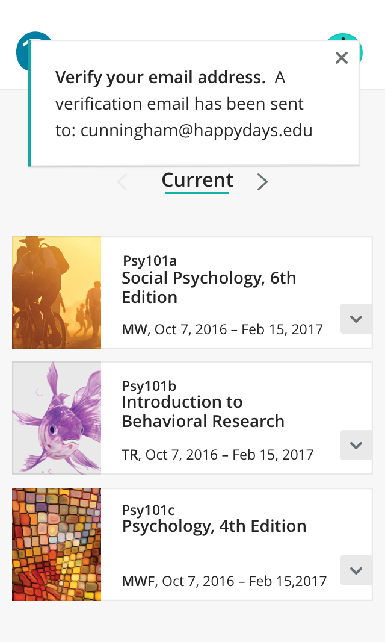Go to next term with right chevron

[262, 182]
